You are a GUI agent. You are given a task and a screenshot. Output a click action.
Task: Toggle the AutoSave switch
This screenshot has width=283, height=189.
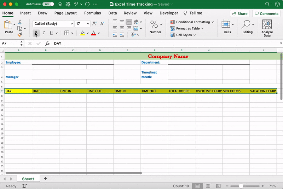click(x=48, y=4)
